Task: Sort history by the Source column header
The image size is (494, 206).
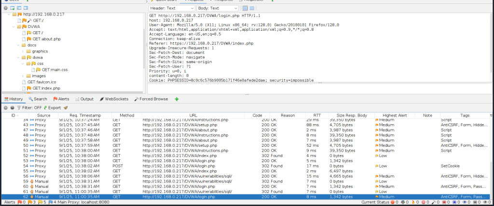Action: click(43, 116)
